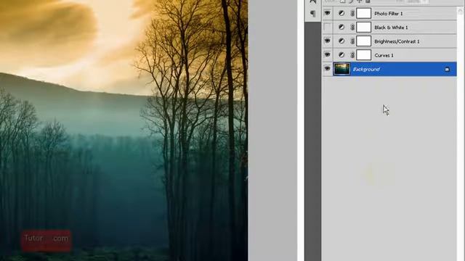Select the layer named Black & White 1

pos(391,28)
